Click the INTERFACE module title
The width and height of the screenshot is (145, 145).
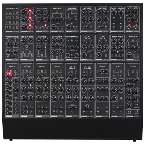[x=12, y=37]
